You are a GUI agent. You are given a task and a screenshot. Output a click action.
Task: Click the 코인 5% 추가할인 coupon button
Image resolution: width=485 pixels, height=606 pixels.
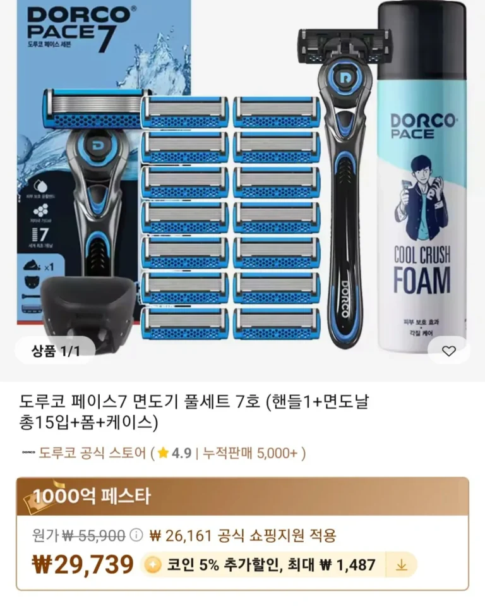click(278, 566)
